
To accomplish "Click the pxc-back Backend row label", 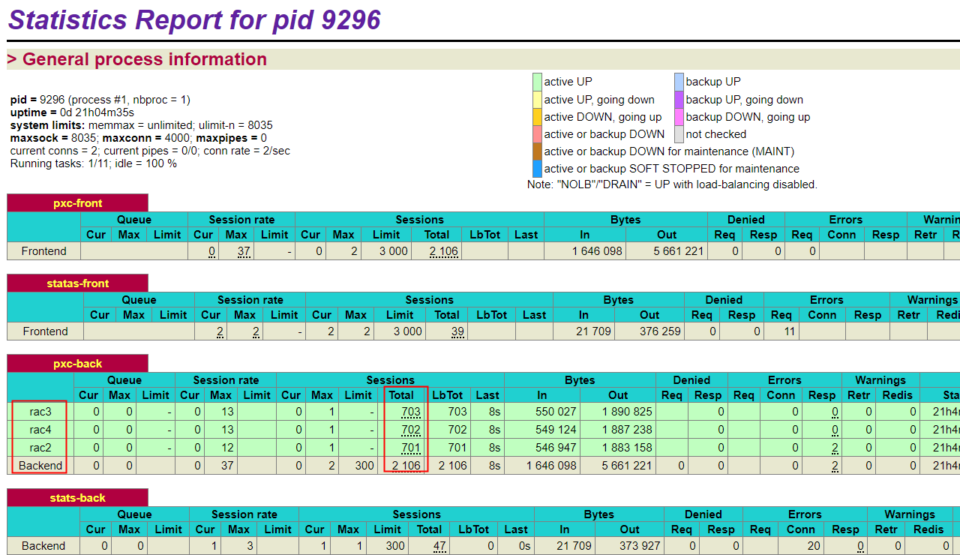I will pos(40,466).
